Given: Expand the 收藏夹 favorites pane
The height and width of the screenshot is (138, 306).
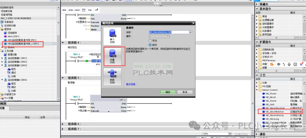Looking at the screenshot, I should 257,4.
